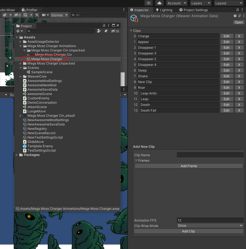Toggle the Project window lock
The width and height of the screenshot is (246, 249).
pyautogui.click(x=104, y=26)
